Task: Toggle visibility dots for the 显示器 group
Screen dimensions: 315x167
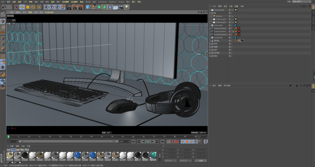Action: coord(232,53)
